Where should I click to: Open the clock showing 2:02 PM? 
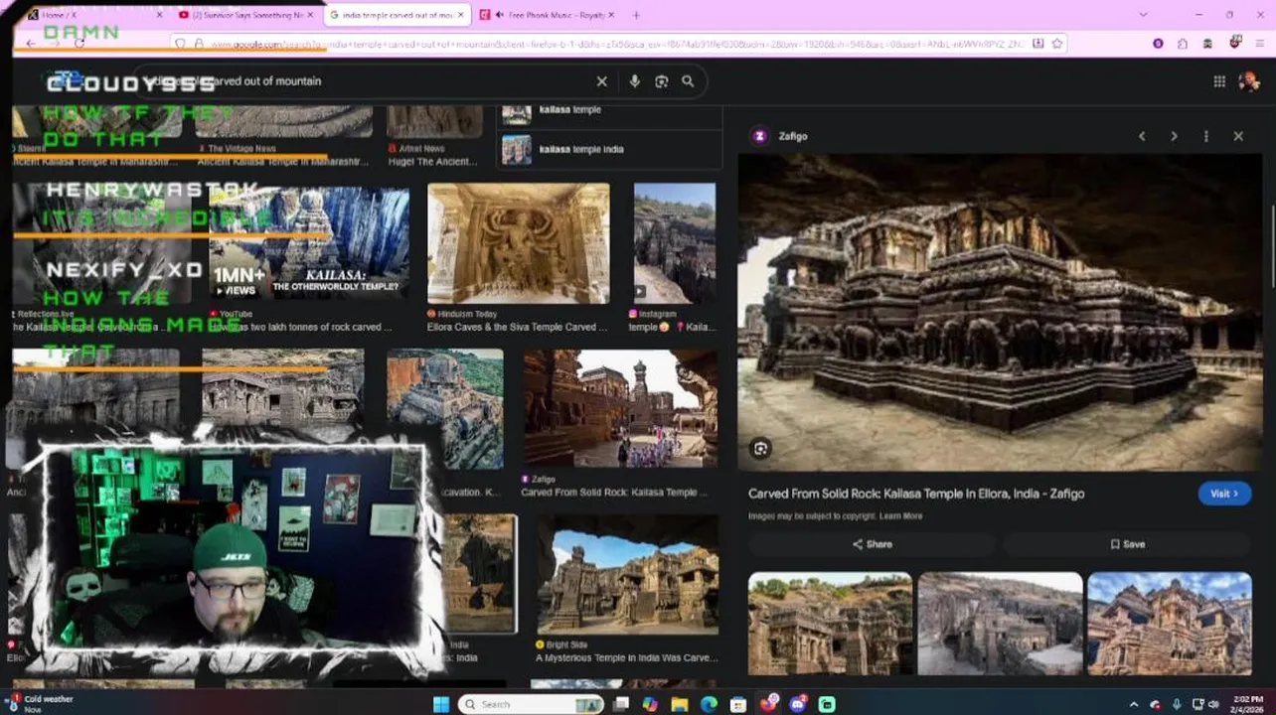pos(1247,704)
